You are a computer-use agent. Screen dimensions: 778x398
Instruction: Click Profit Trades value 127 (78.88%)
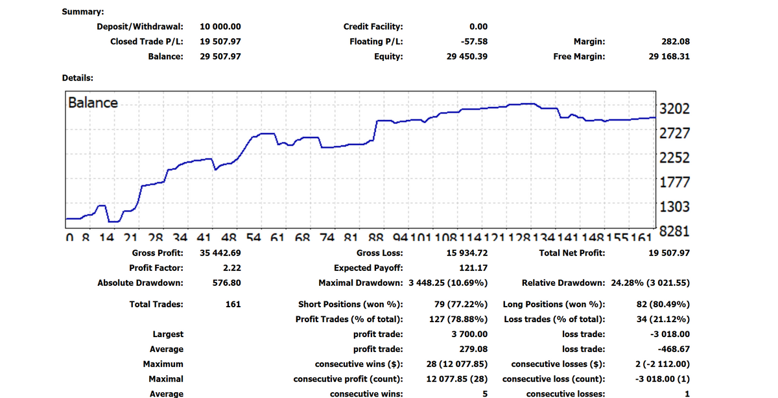pyautogui.click(x=458, y=319)
